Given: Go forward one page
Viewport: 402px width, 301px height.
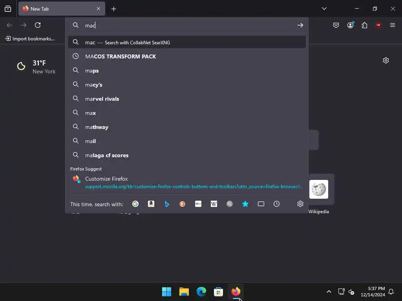Looking at the screenshot, I should coord(24,25).
